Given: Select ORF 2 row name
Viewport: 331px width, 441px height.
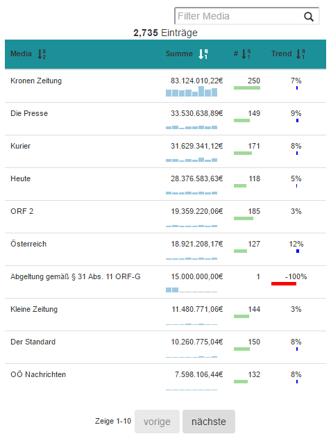Looking at the screenshot, I should point(22,211).
